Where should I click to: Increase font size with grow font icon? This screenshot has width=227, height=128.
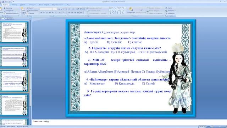pyautogui.click(x=59, y=9)
